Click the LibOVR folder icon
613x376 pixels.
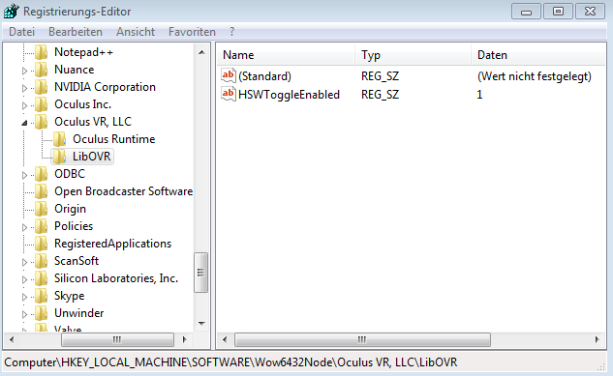[x=60, y=157]
